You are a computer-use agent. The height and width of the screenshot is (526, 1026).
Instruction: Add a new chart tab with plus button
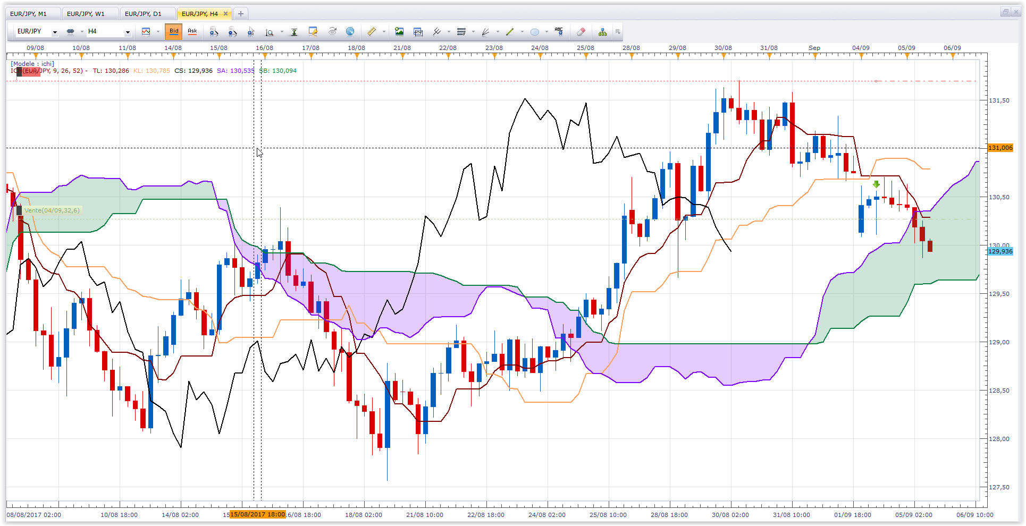click(241, 14)
